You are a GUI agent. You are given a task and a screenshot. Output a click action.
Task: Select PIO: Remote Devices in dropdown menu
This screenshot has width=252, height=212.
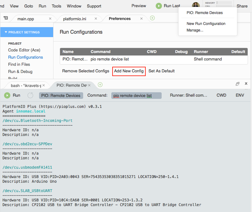(x=204, y=13)
